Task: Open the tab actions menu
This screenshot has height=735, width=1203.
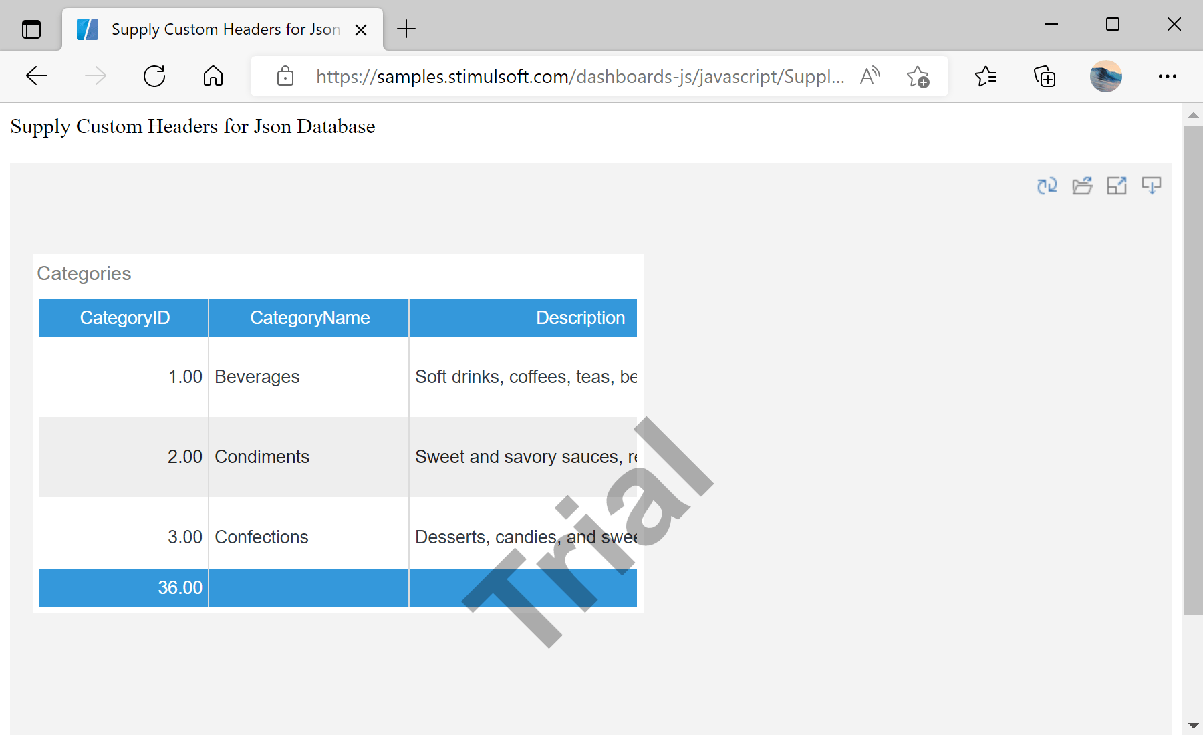Action: 31,29
